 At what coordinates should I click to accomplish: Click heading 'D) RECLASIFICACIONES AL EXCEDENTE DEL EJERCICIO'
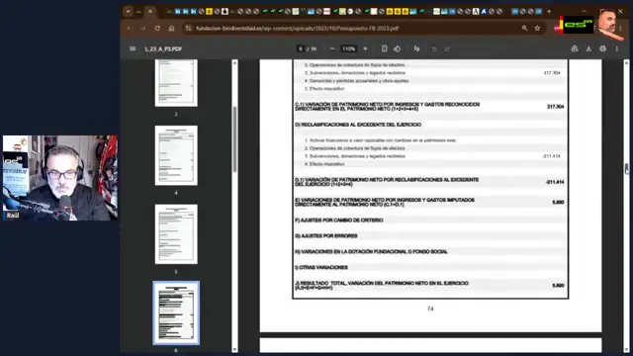(358, 125)
